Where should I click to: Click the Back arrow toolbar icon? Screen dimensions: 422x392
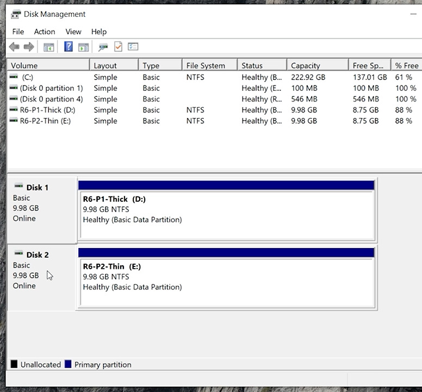tap(14, 47)
